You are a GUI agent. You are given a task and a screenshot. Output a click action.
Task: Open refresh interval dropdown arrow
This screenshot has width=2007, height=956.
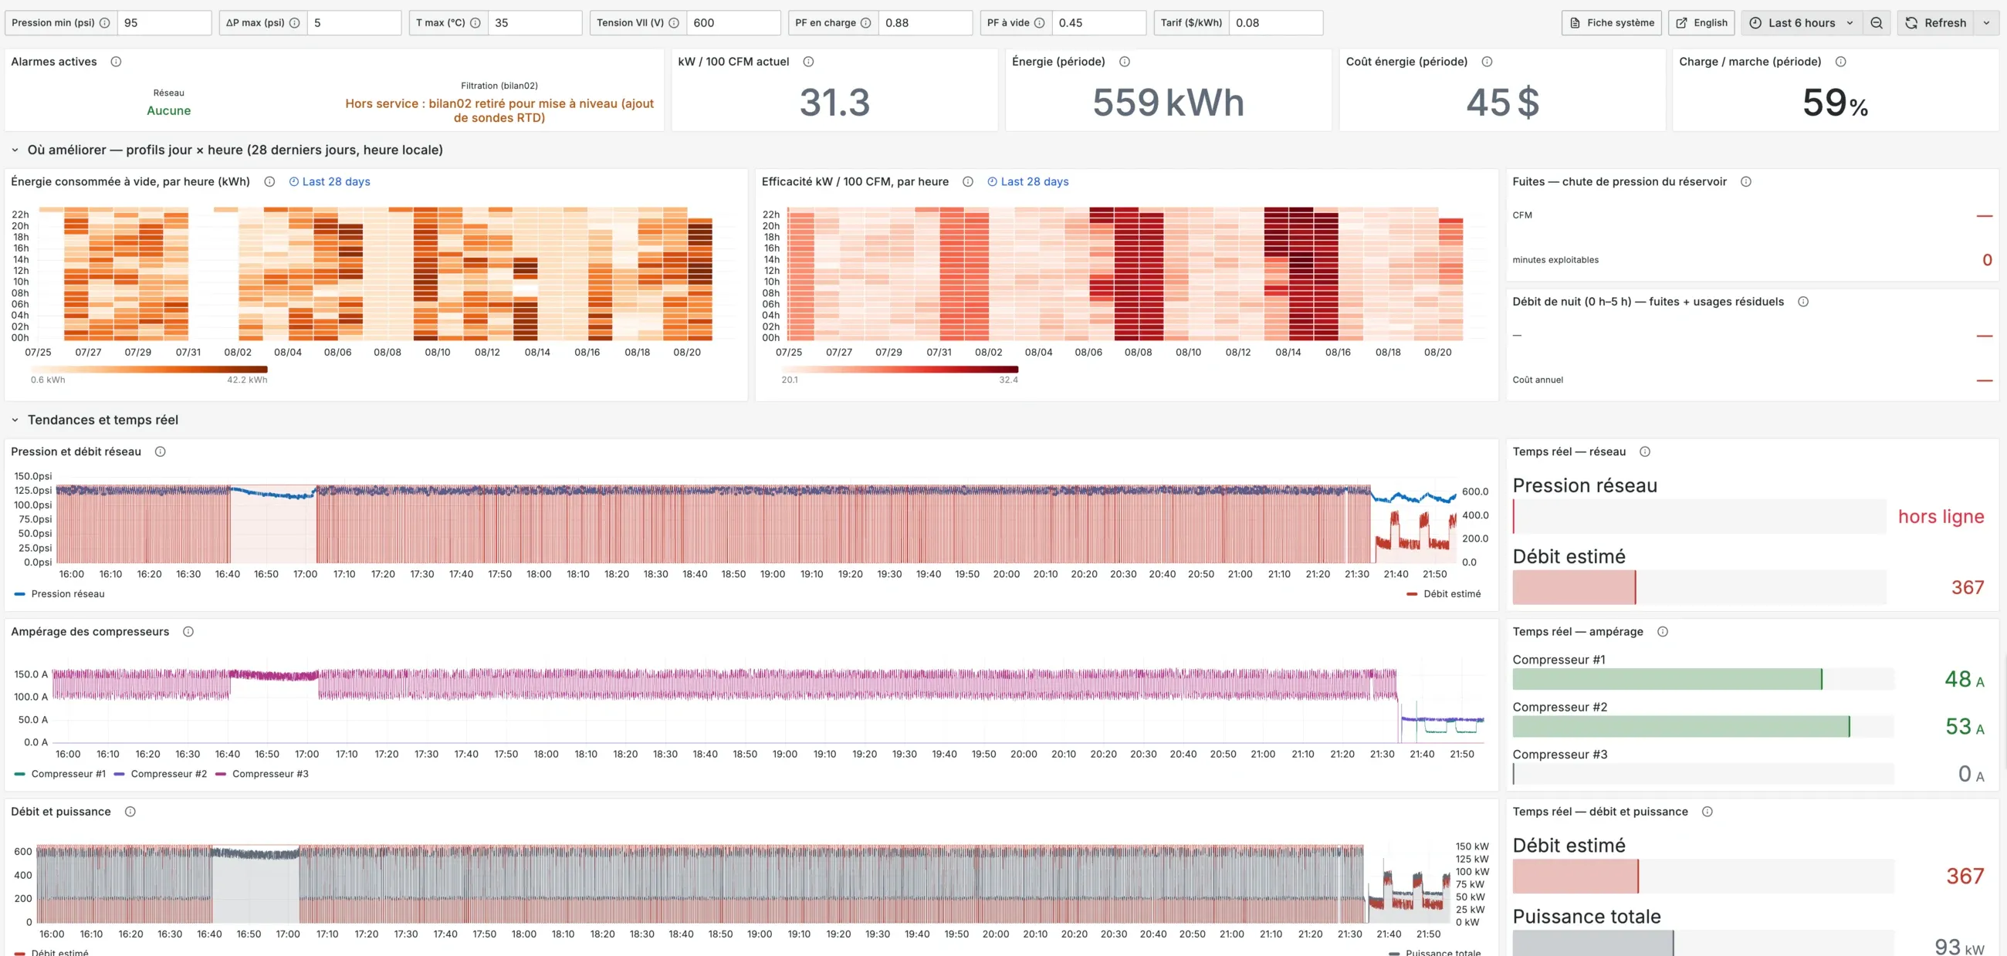tap(1986, 22)
